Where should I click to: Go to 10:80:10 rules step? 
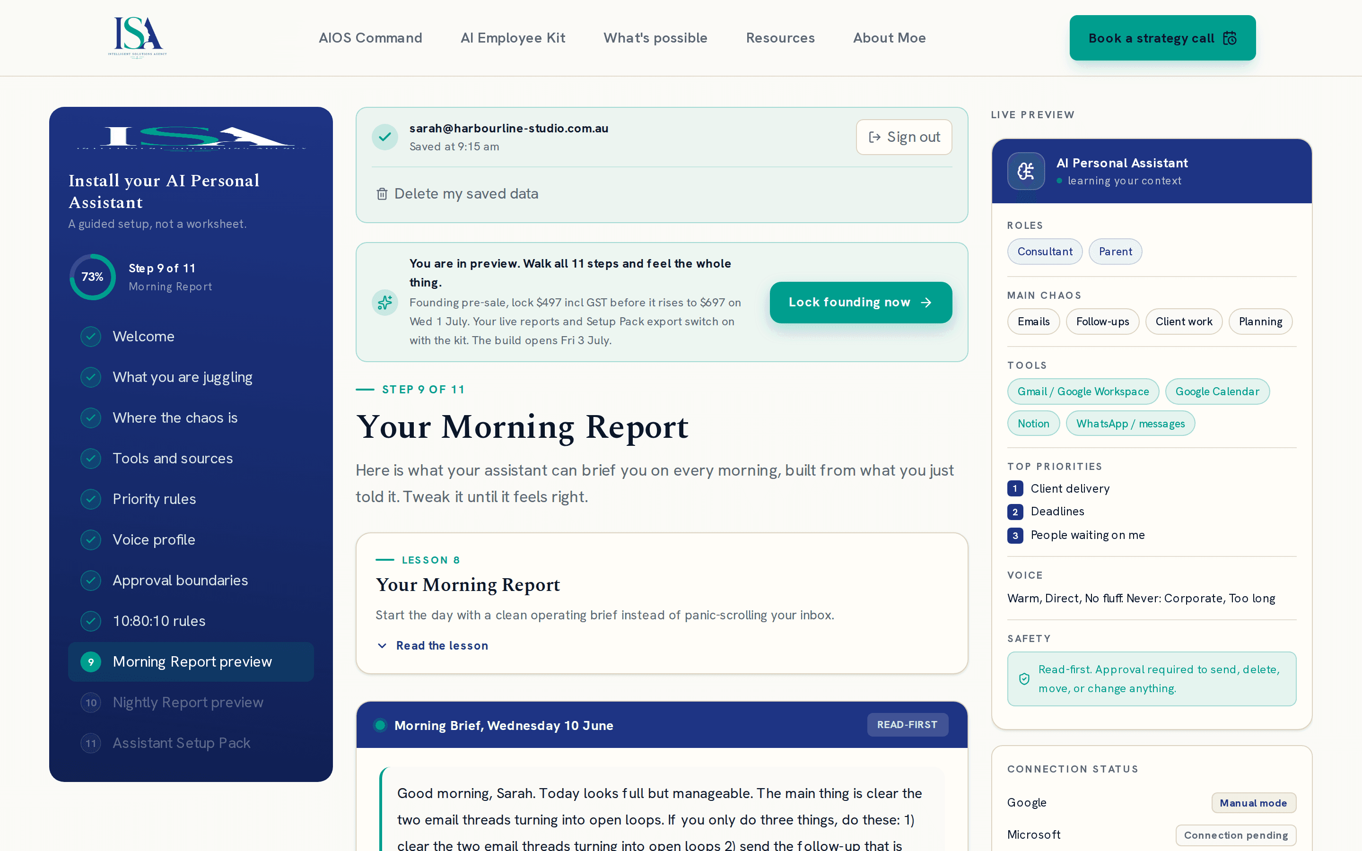point(191,621)
